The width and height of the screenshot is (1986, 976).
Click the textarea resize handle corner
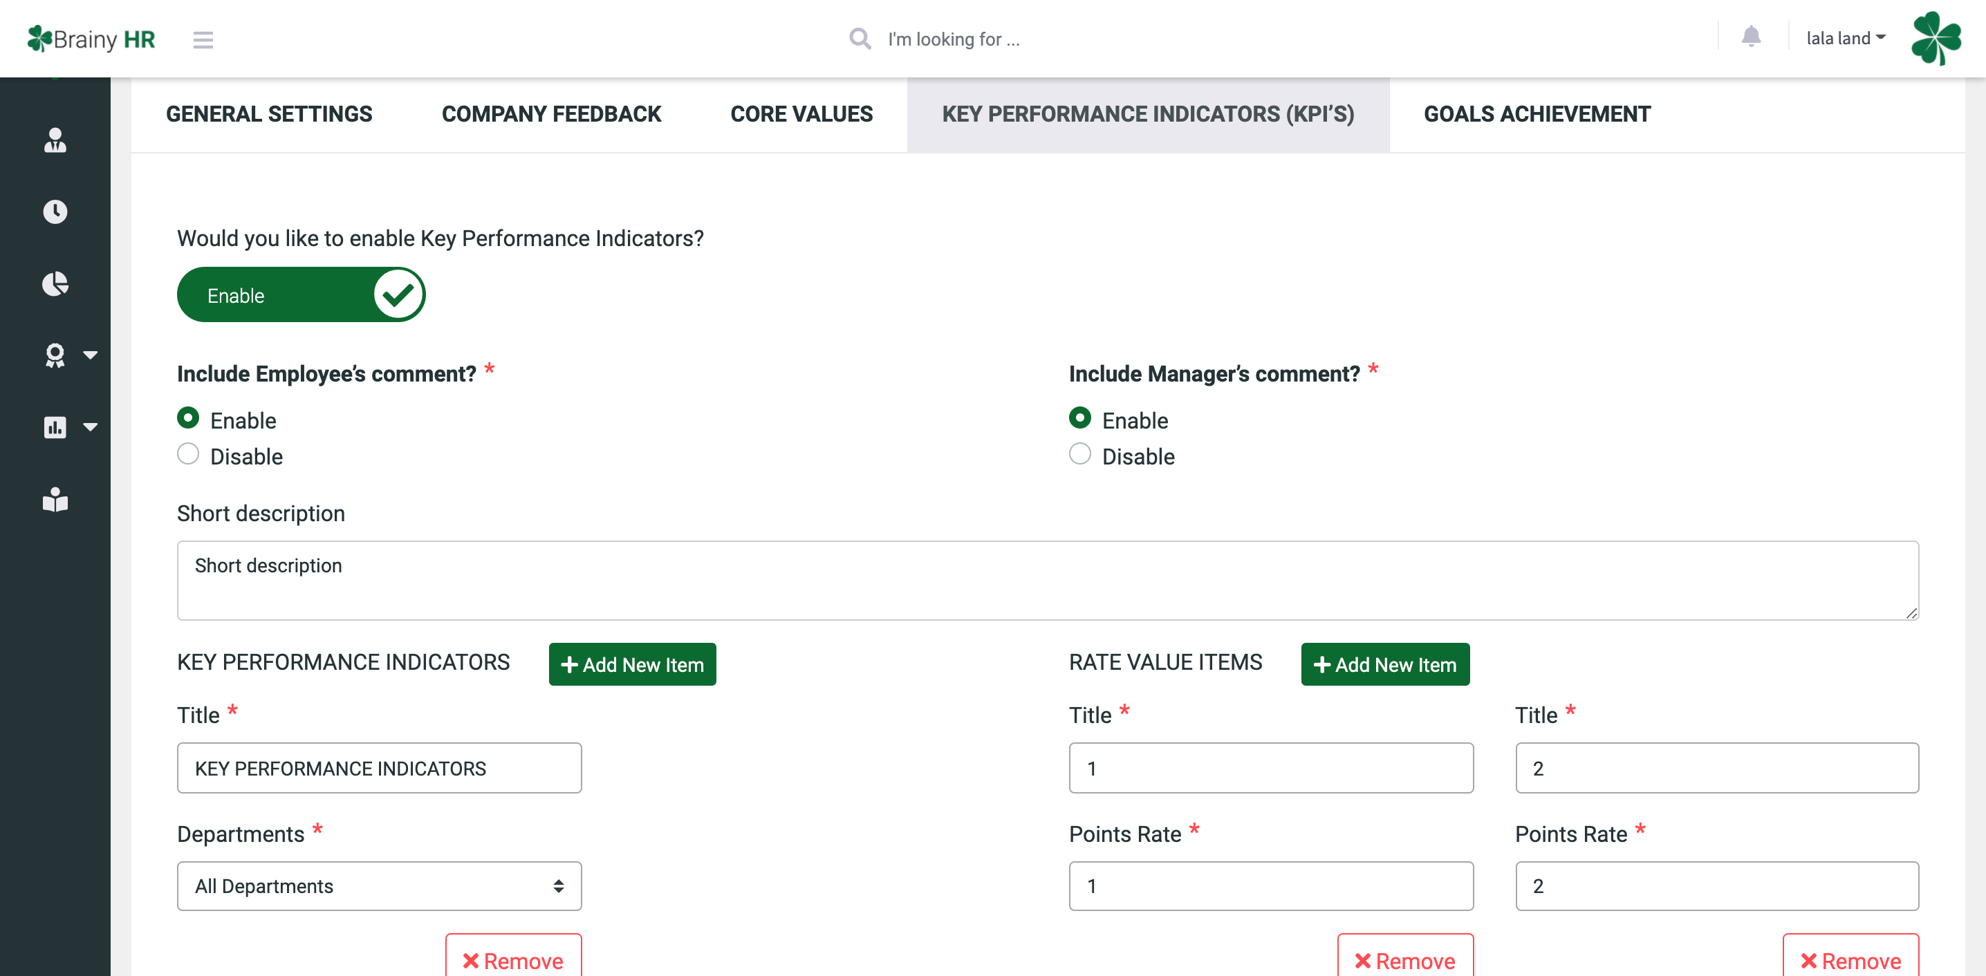(1911, 613)
